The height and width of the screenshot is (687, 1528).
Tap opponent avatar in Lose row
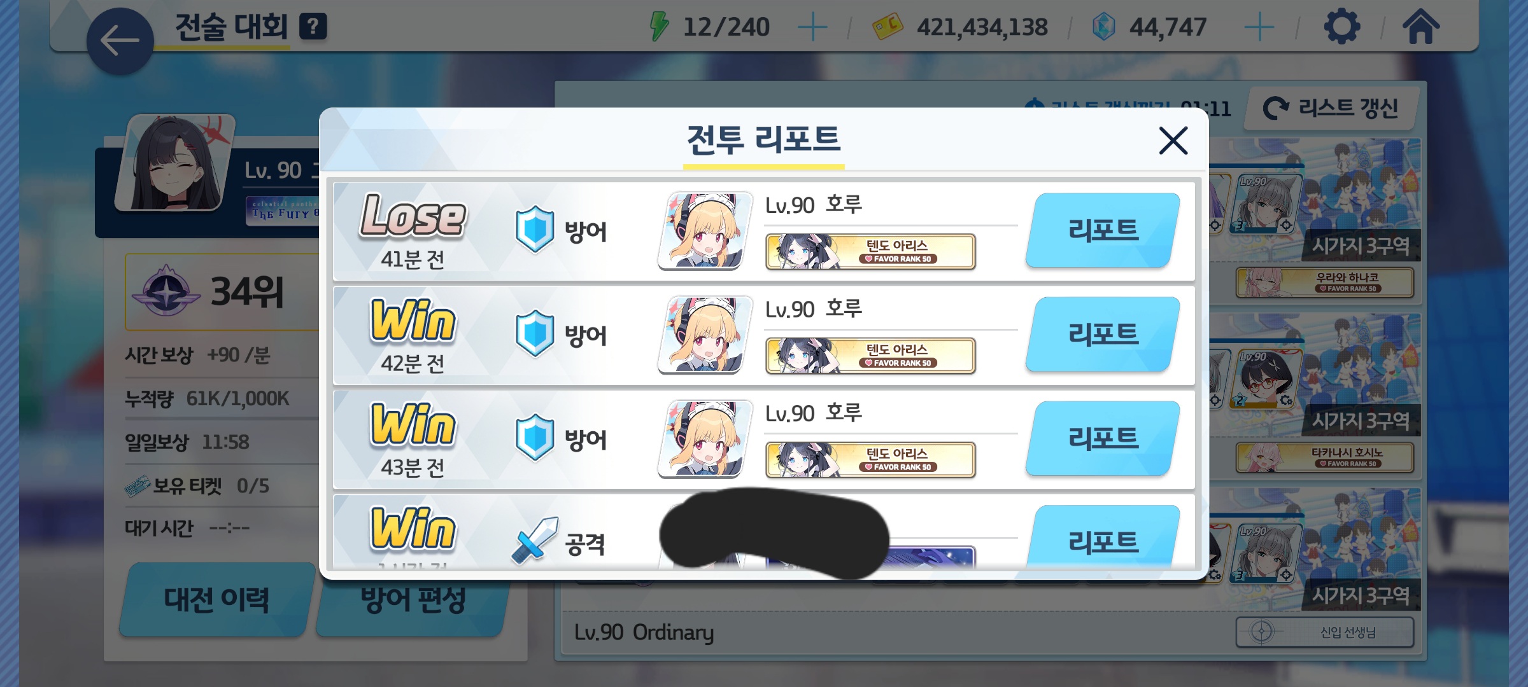click(x=705, y=231)
